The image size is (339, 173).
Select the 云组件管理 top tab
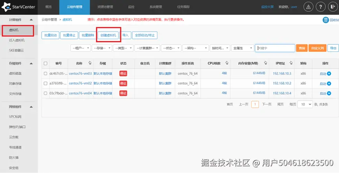point(75,7)
